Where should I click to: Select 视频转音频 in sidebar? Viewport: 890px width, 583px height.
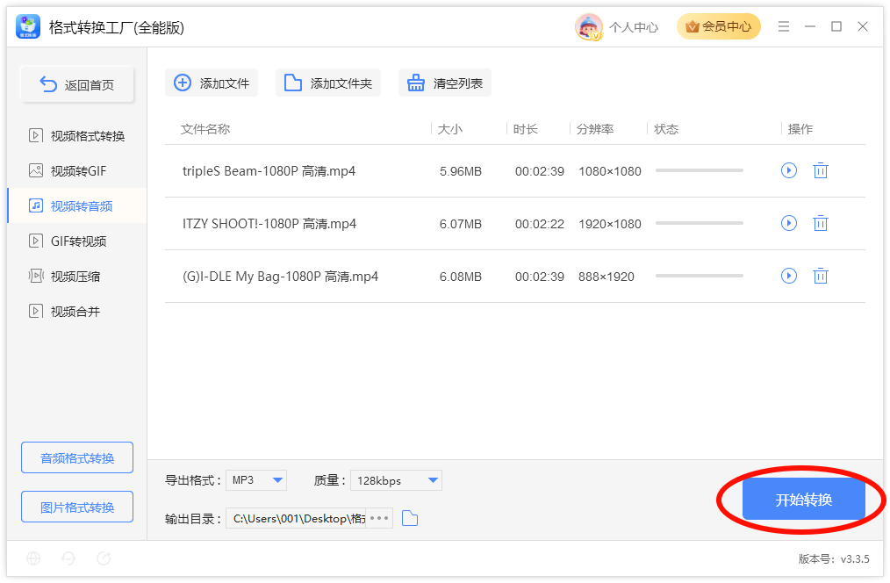click(77, 206)
